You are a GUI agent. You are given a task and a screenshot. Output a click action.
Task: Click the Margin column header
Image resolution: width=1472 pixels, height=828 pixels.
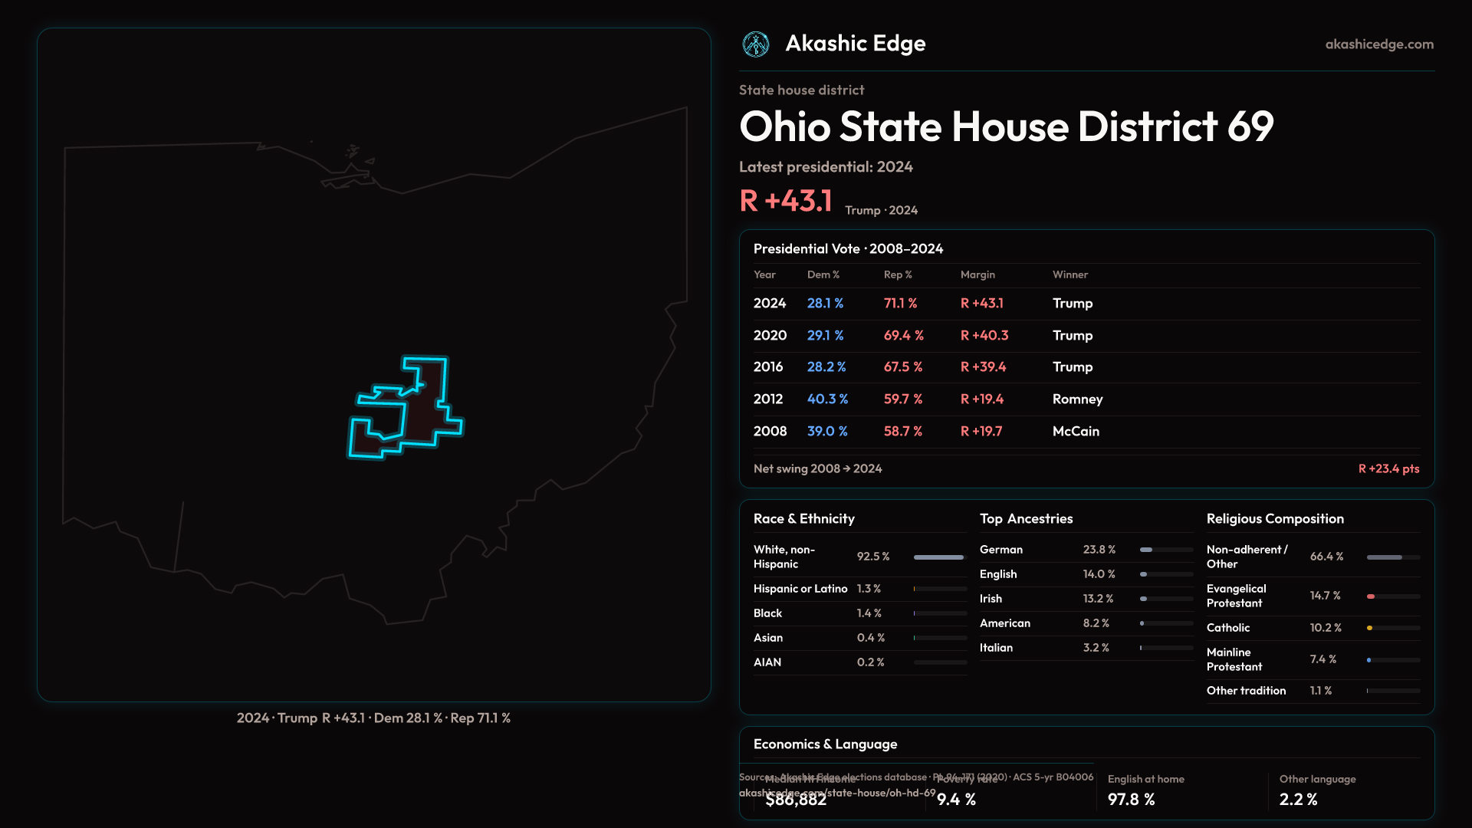(978, 274)
